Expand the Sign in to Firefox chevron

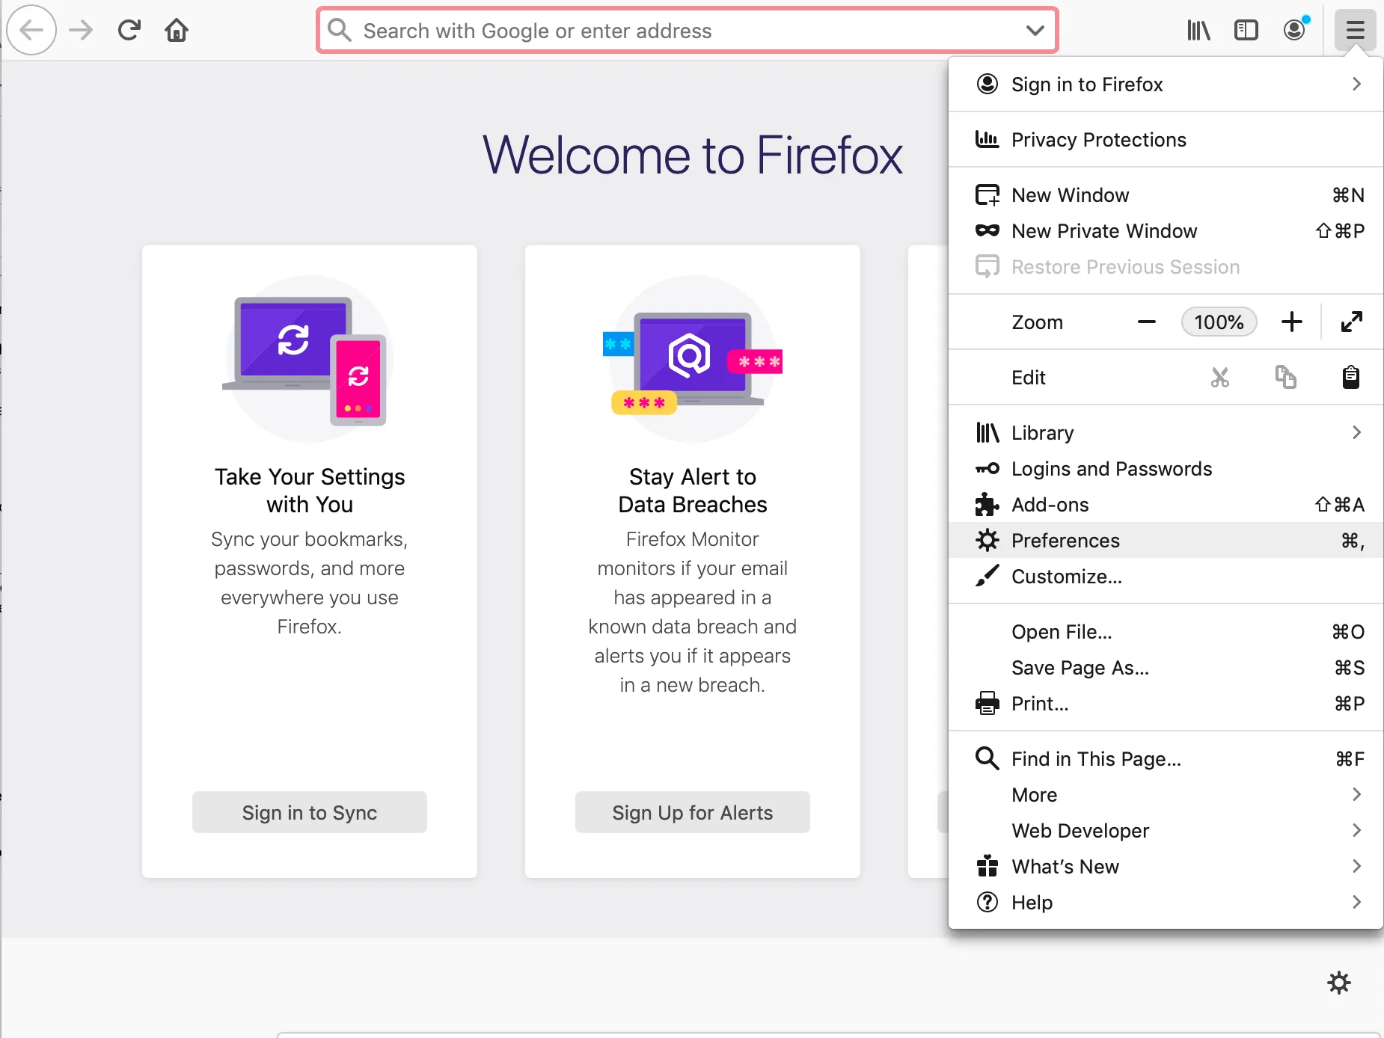click(x=1356, y=85)
